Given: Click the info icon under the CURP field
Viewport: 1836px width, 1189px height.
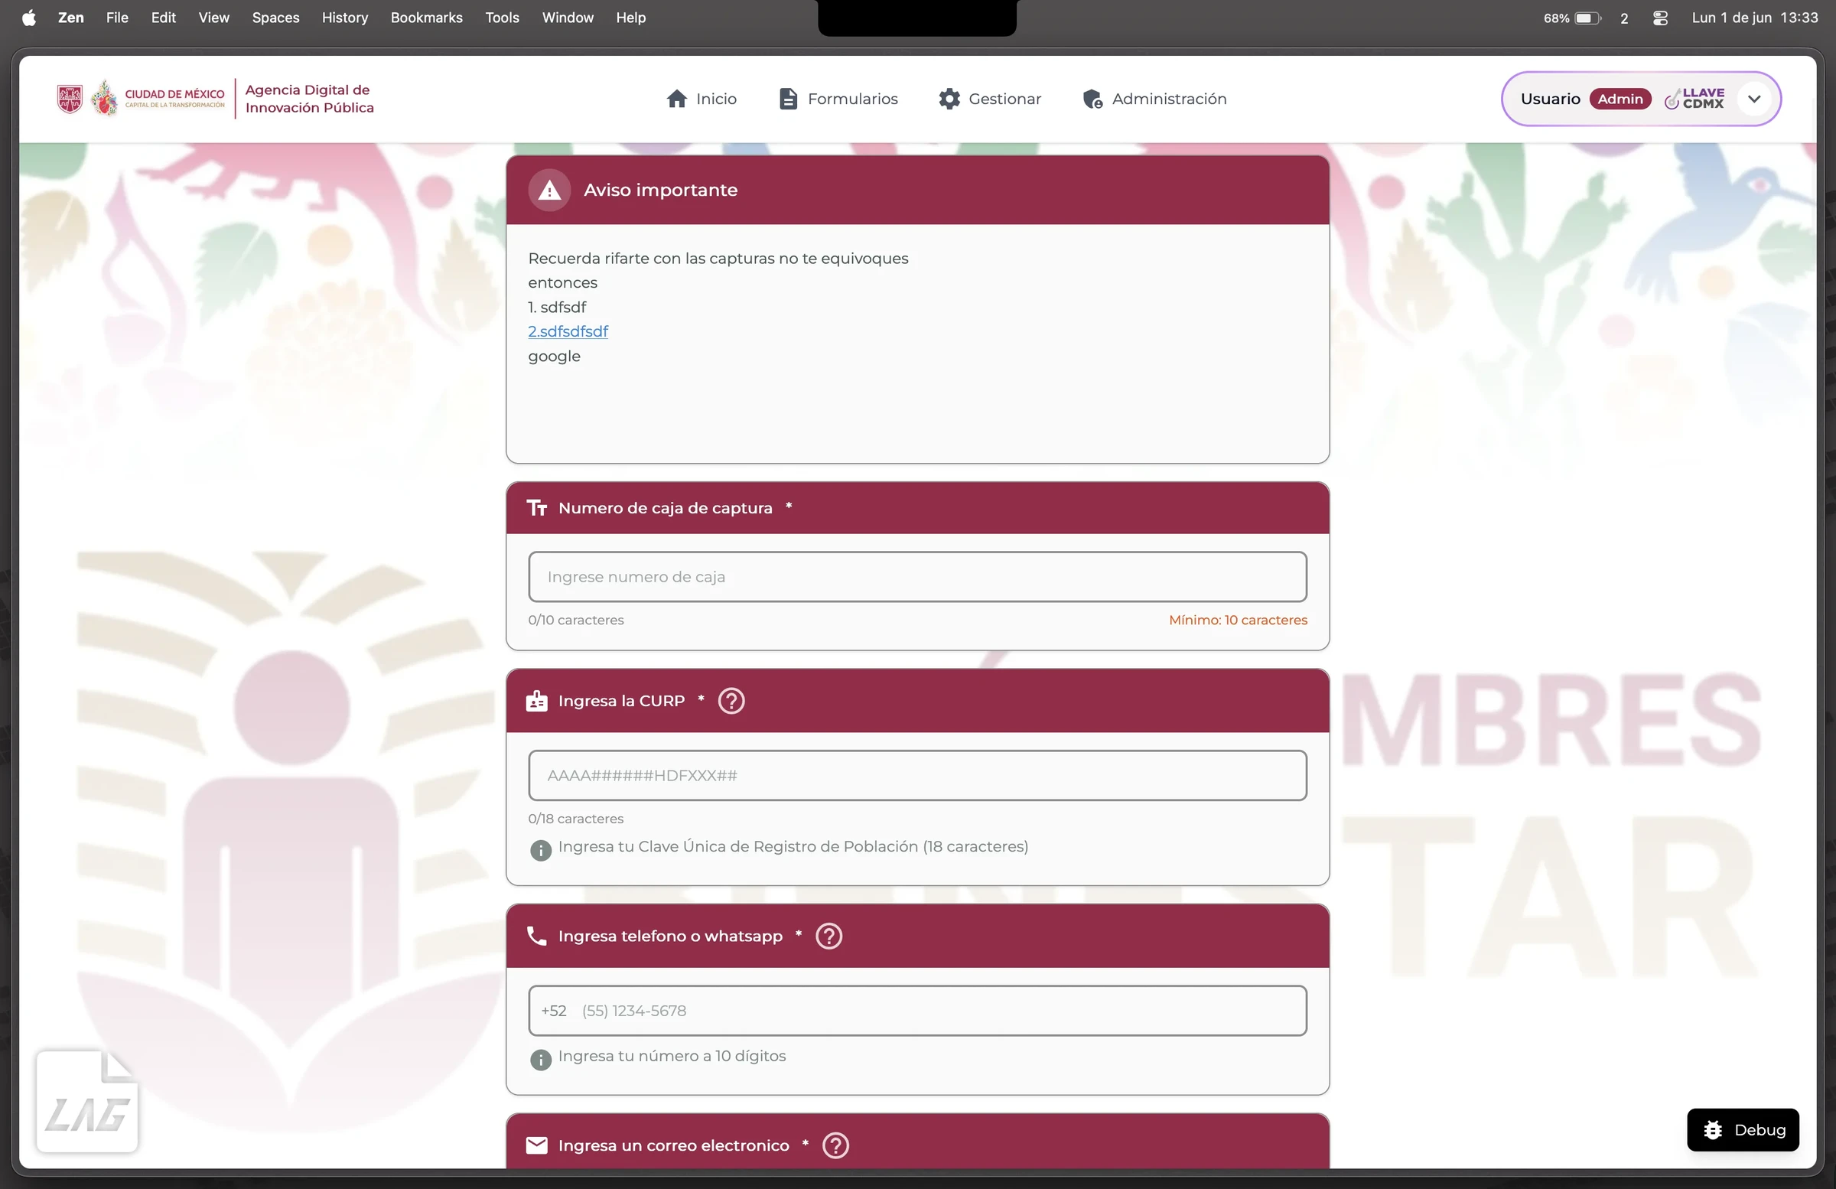Looking at the screenshot, I should (x=541, y=850).
